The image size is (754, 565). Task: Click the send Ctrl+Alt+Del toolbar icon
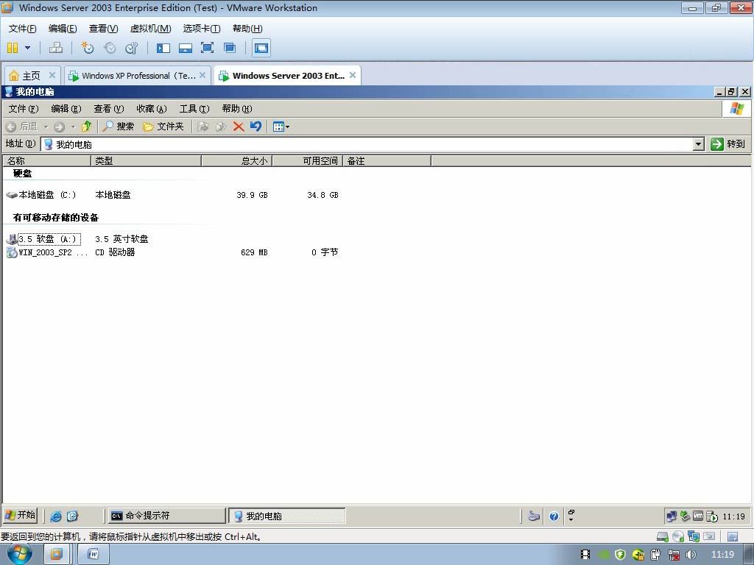[56, 48]
